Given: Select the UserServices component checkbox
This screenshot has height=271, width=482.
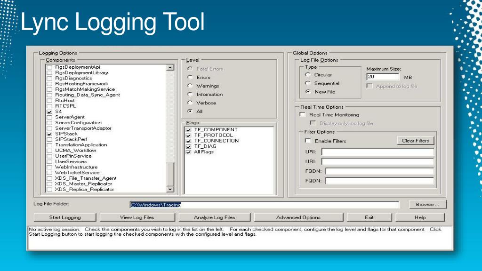Looking at the screenshot, I should click(49, 162).
